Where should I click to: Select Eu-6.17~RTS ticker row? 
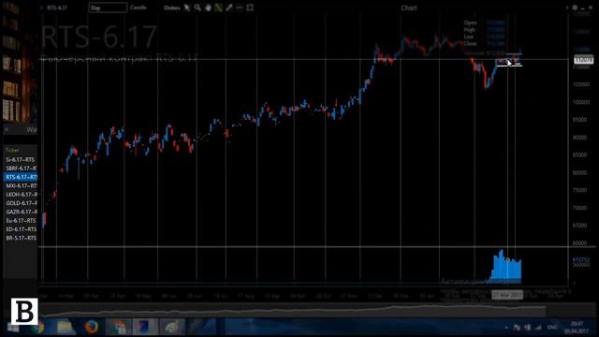pos(21,221)
